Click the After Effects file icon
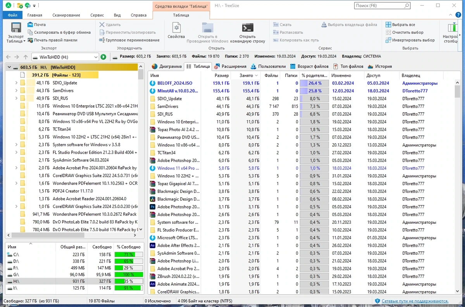 click(x=153, y=245)
